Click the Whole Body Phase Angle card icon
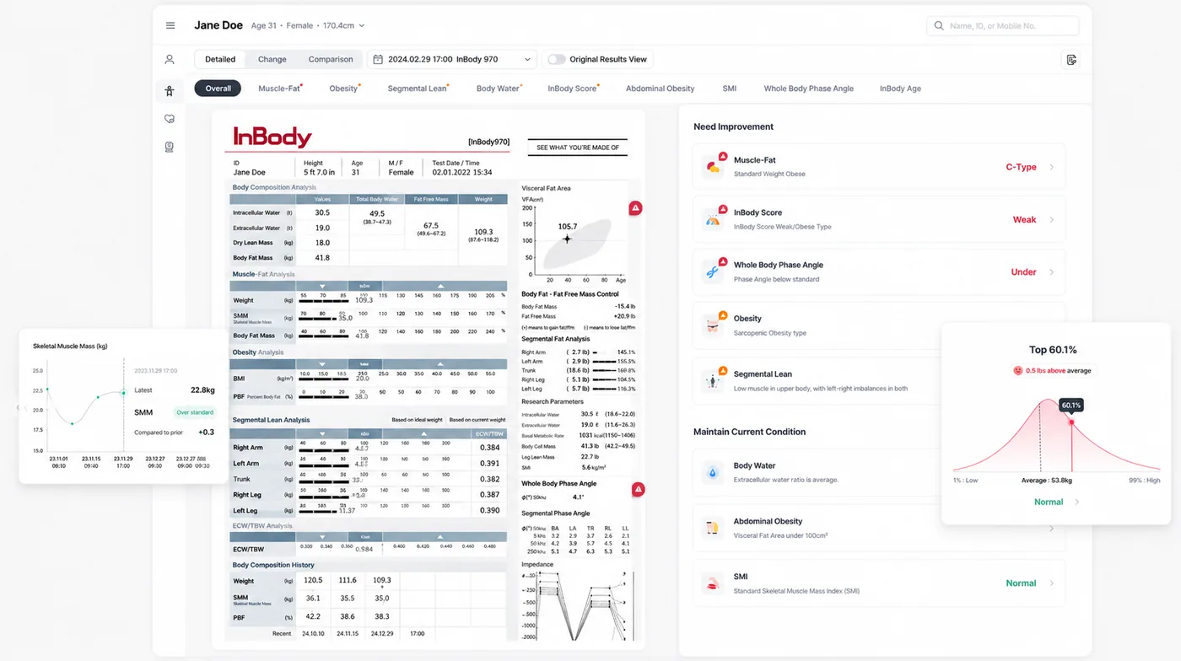1181x661 pixels. [x=714, y=271]
